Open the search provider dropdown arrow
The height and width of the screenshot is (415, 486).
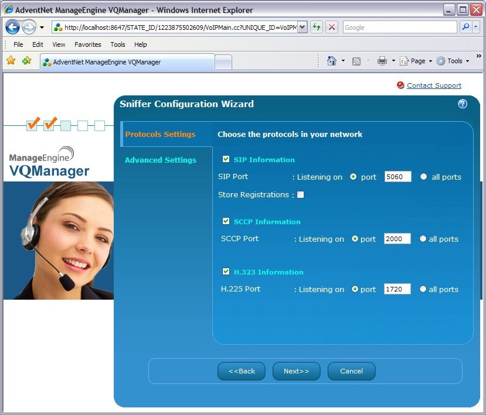(x=476, y=28)
